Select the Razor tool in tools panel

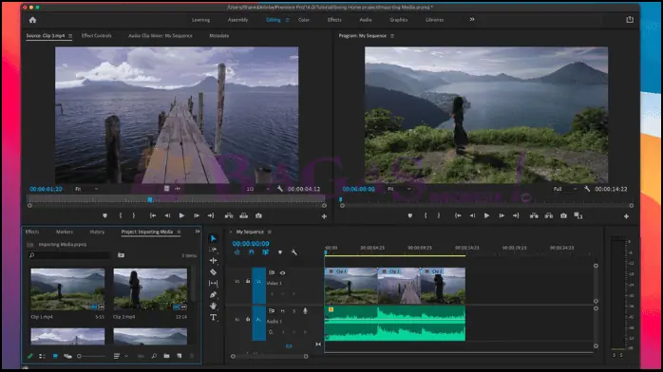click(213, 272)
